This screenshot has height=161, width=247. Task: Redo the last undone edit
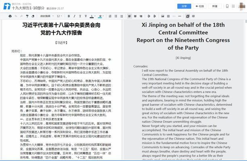tap(21, 16)
